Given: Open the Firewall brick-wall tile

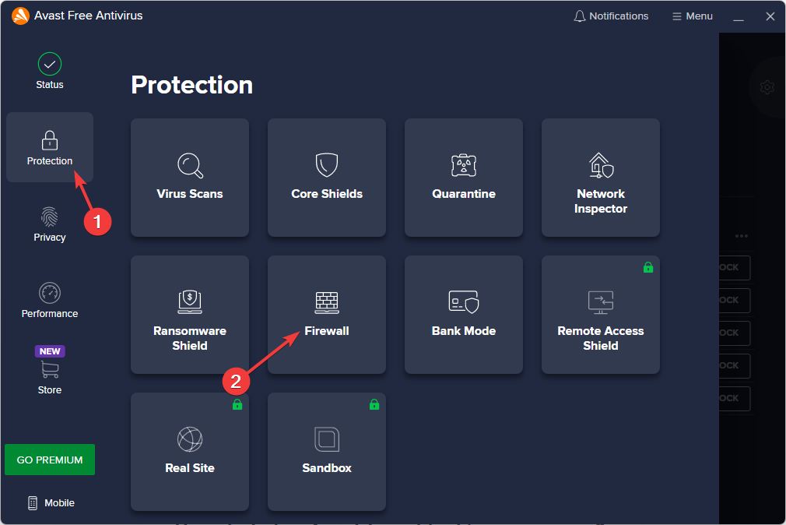Looking at the screenshot, I should coord(327,315).
